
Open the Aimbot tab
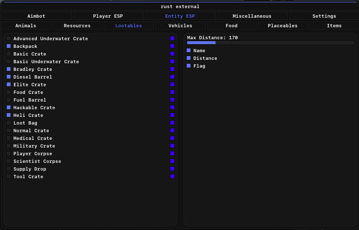(36, 16)
